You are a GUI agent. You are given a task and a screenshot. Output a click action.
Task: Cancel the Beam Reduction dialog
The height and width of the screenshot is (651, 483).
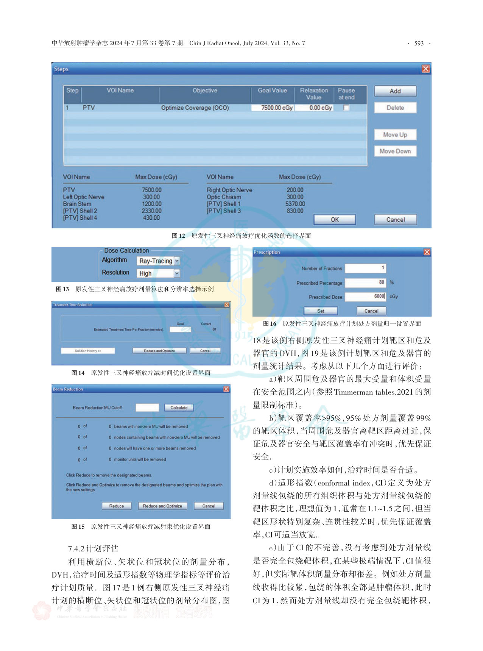(209, 506)
